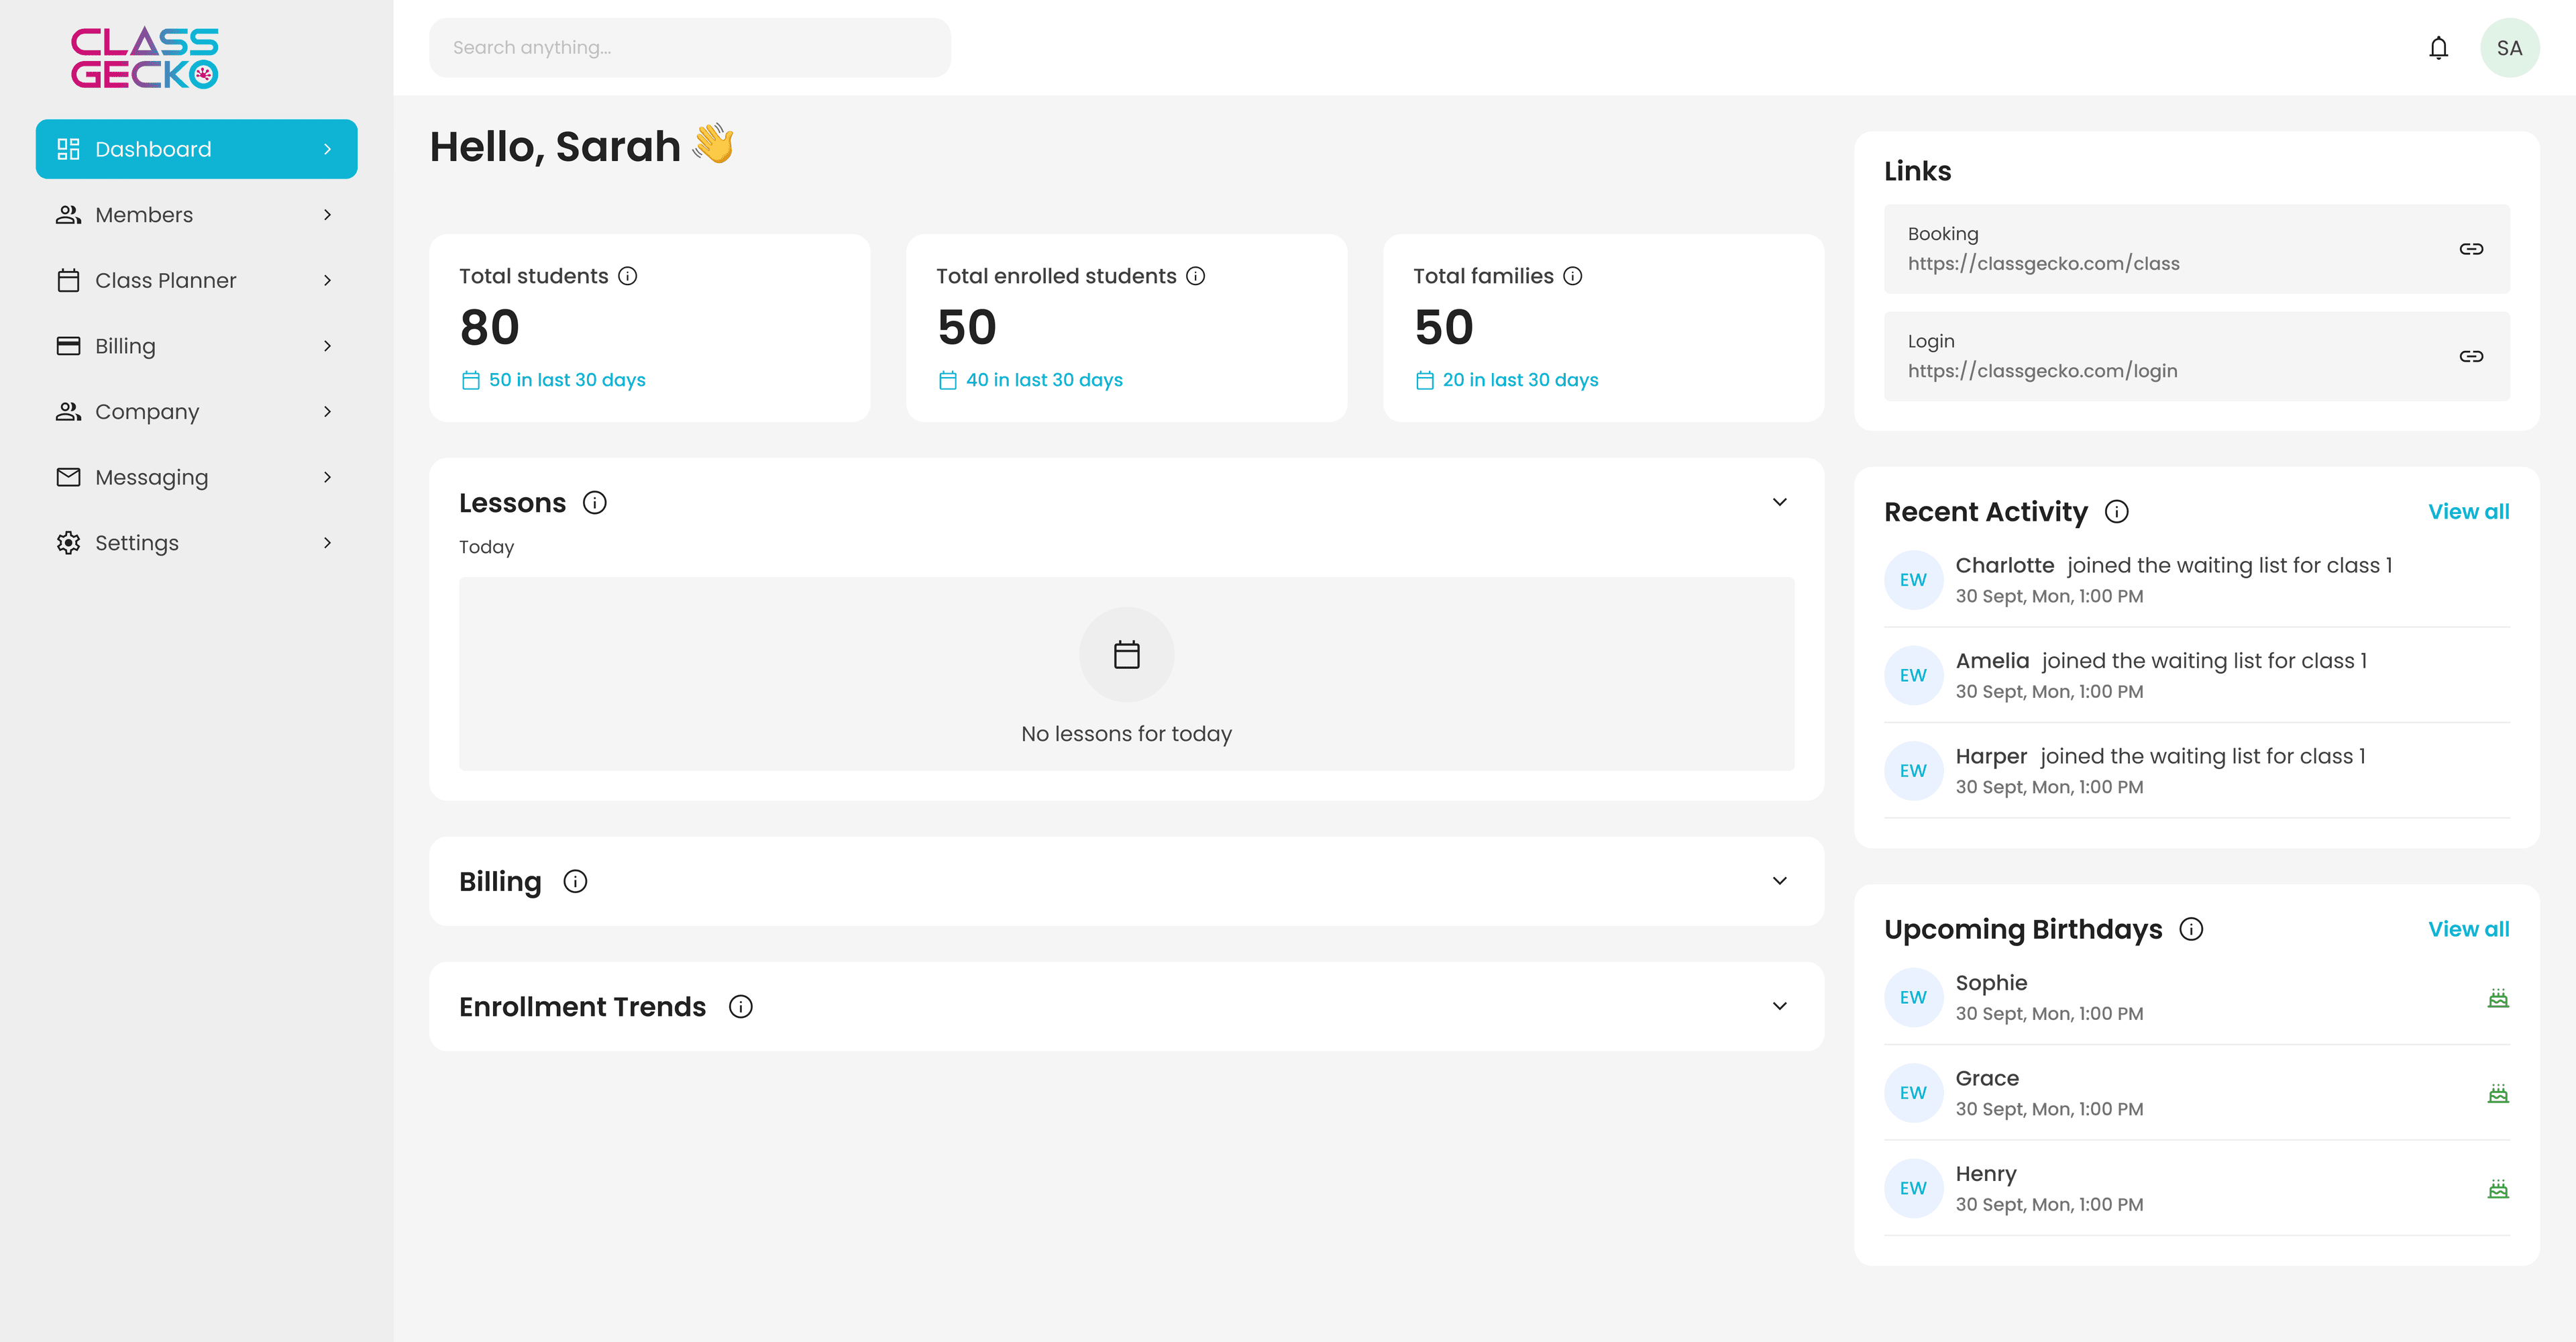Open the info tooltip next to Recent Activity
Screen dimensions: 2576x1342
coord(2117,512)
